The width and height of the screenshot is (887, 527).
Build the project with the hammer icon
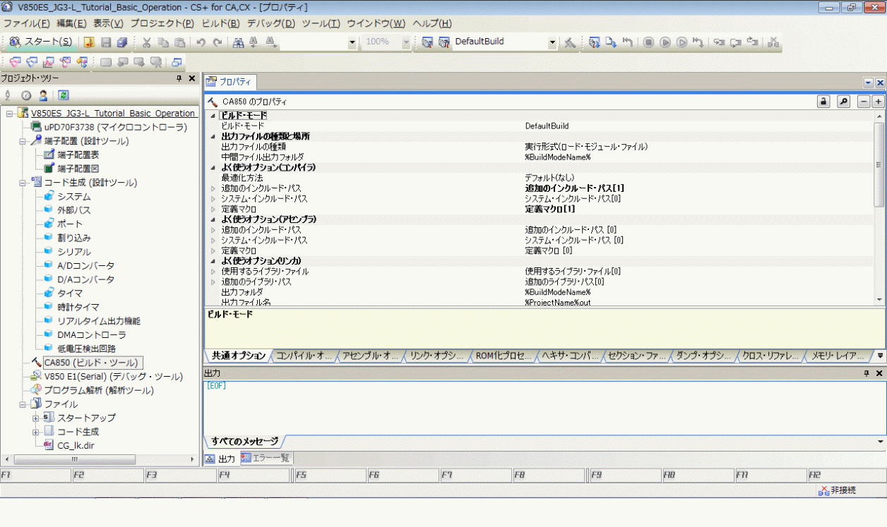click(x=570, y=42)
